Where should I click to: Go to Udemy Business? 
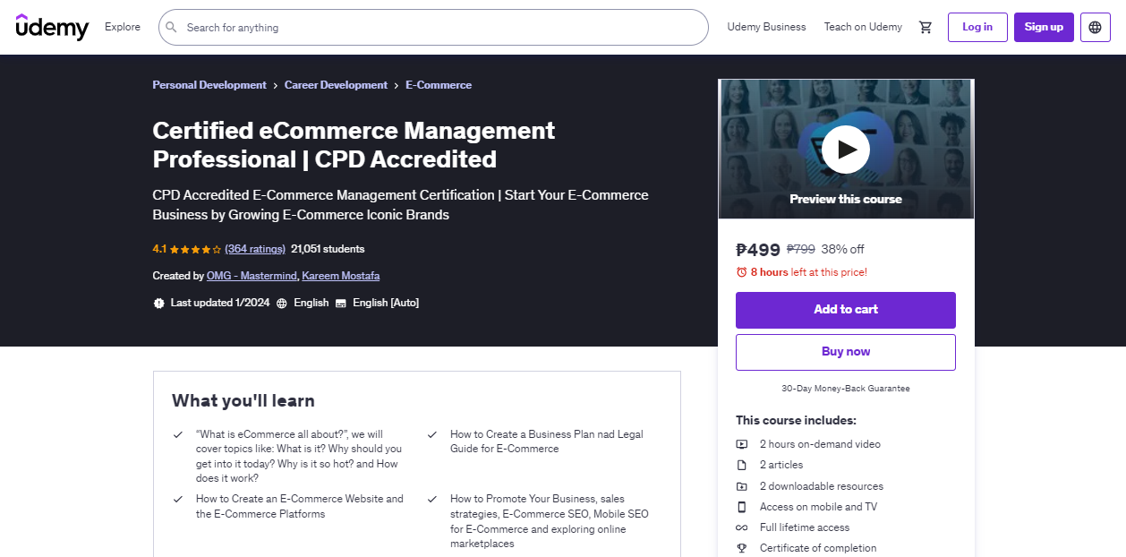[x=766, y=27]
